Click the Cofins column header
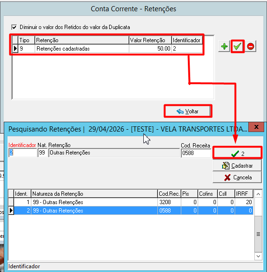 [208, 194]
